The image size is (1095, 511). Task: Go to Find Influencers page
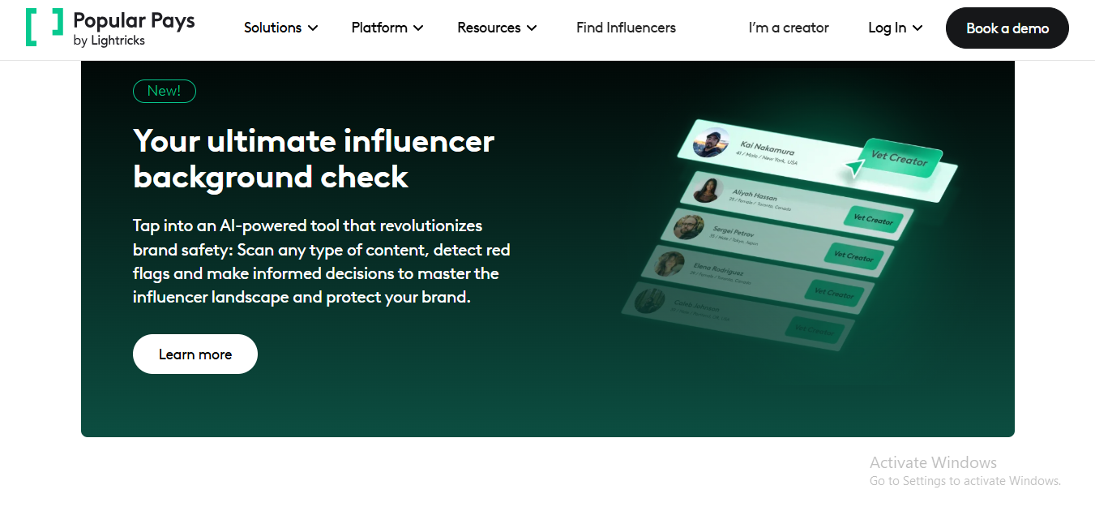[626, 28]
